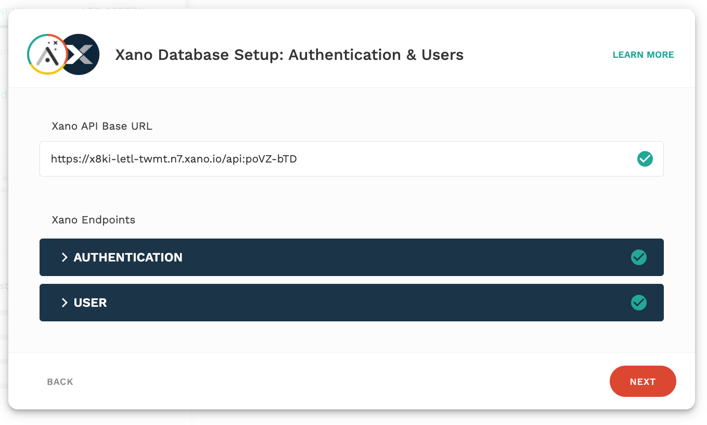707x425 pixels.
Task: Click the "Xano Database Setup" dialog title
Action: coord(289,55)
